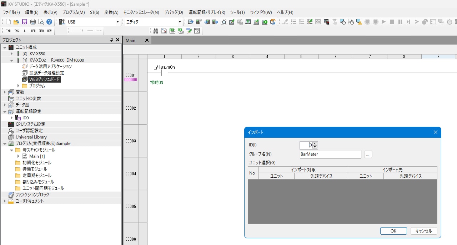Increase the ID value with up arrow
Image resolution: width=457 pixels, height=245 pixels.
(315, 144)
